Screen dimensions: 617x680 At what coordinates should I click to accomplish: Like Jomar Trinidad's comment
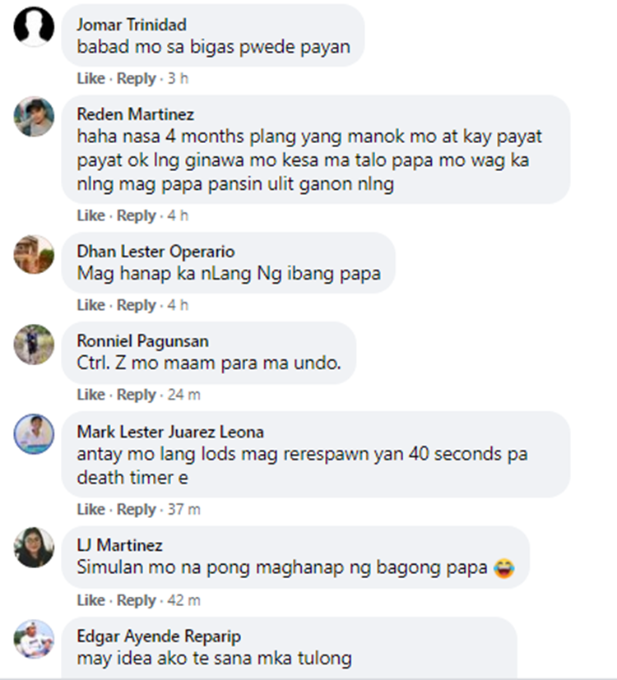click(x=91, y=78)
